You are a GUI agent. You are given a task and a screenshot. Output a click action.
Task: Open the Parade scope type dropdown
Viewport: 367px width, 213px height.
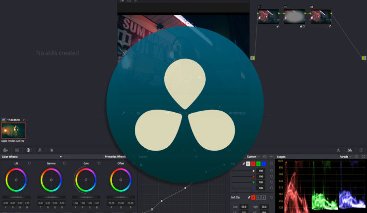(x=345, y=157)
